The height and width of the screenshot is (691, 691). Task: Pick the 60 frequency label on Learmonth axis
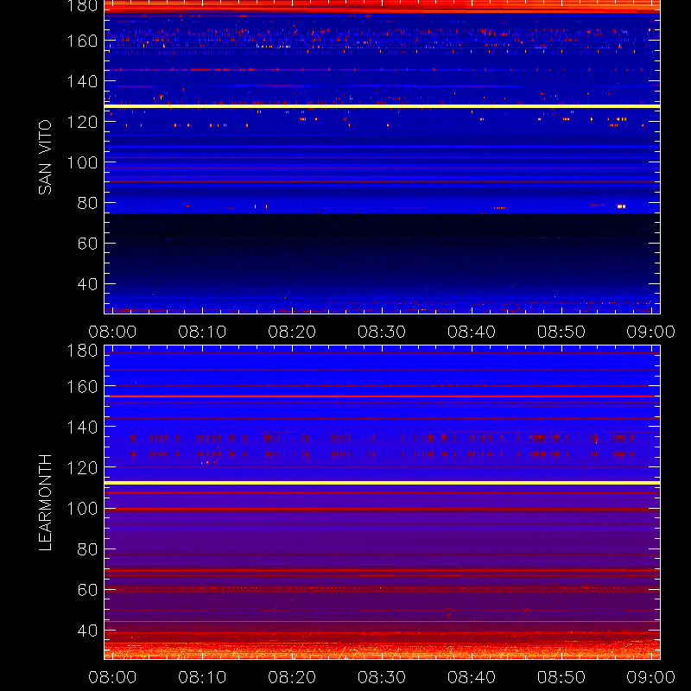tap(87, 590)
